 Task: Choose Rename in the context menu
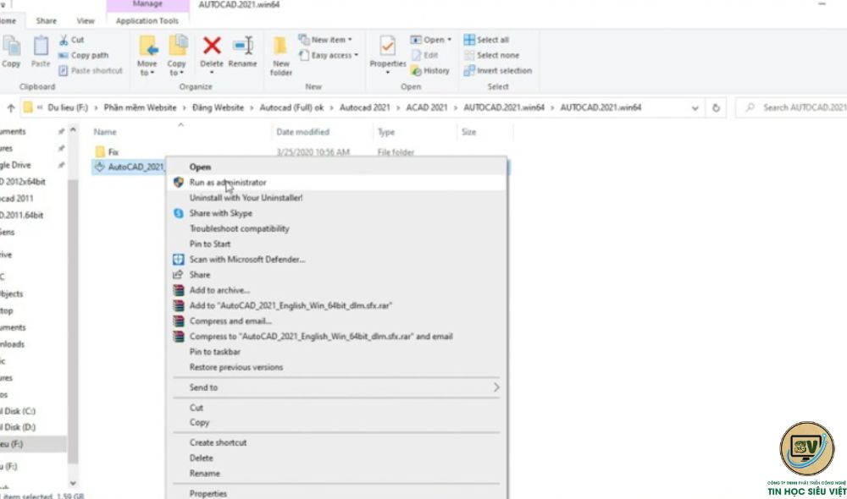tap(337, 473)
